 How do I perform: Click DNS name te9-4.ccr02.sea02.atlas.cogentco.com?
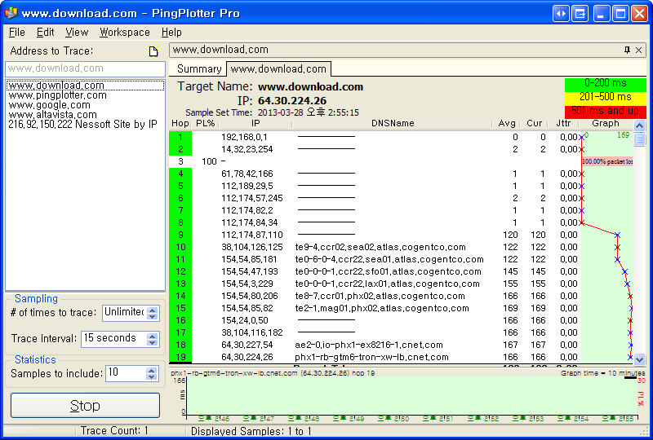[x=380, y=247]
